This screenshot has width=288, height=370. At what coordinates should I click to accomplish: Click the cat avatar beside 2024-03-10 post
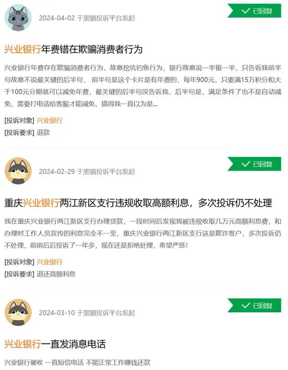point(18,312)
